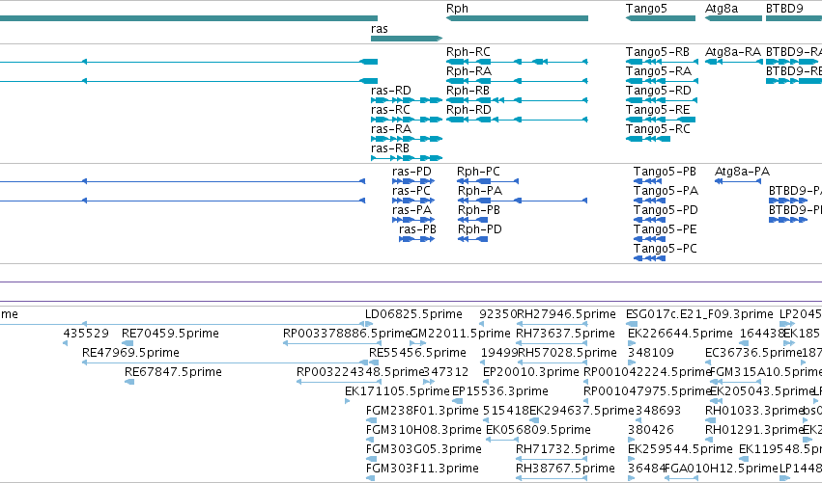Select EST RE47969.5prime
This screenshot has width=822, height=483.
(130, 353)
